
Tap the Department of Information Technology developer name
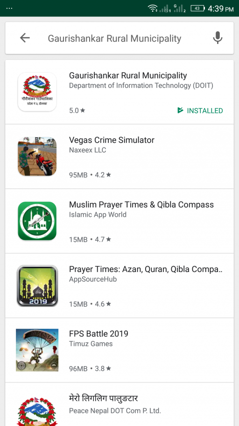[x=141, y=86]
